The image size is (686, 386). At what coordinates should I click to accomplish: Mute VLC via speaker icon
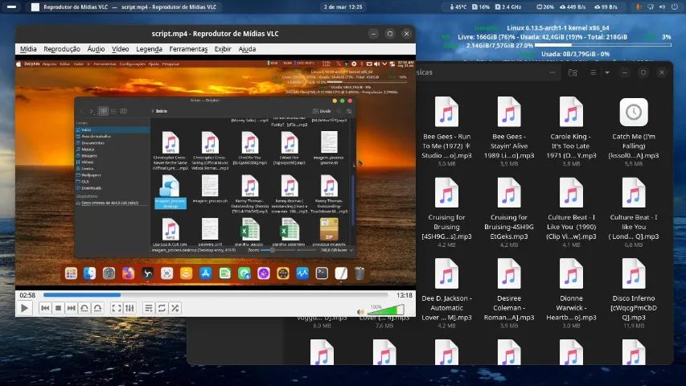[360, 311]
